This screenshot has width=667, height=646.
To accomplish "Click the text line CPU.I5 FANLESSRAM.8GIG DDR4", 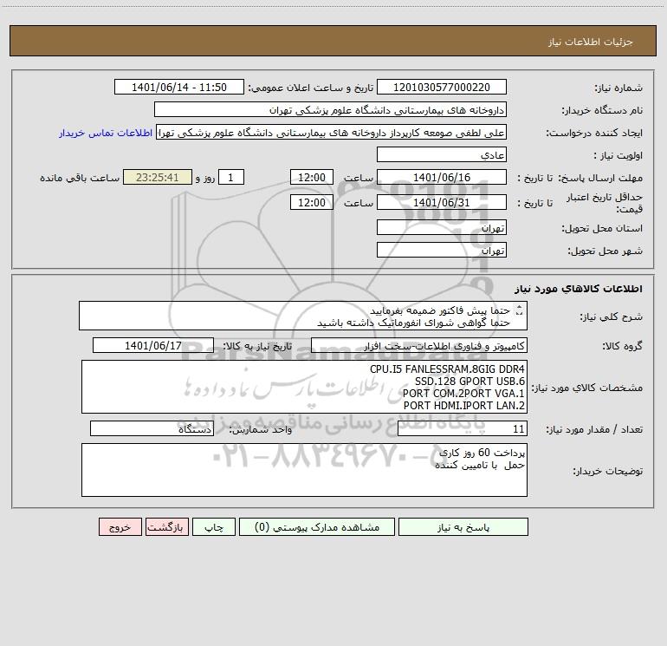I will 448,369.
